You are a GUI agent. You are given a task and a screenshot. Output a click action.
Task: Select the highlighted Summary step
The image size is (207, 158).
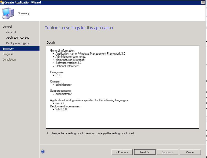(20, 49)
